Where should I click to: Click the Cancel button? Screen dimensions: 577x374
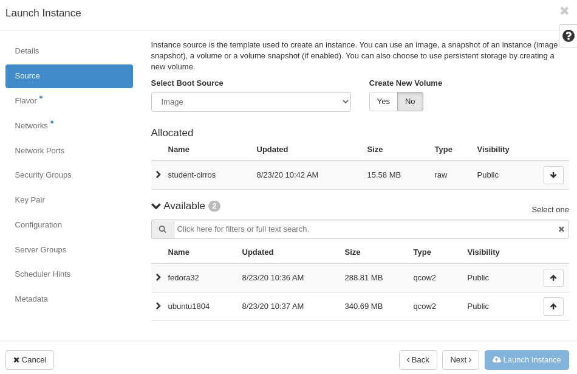30,360
